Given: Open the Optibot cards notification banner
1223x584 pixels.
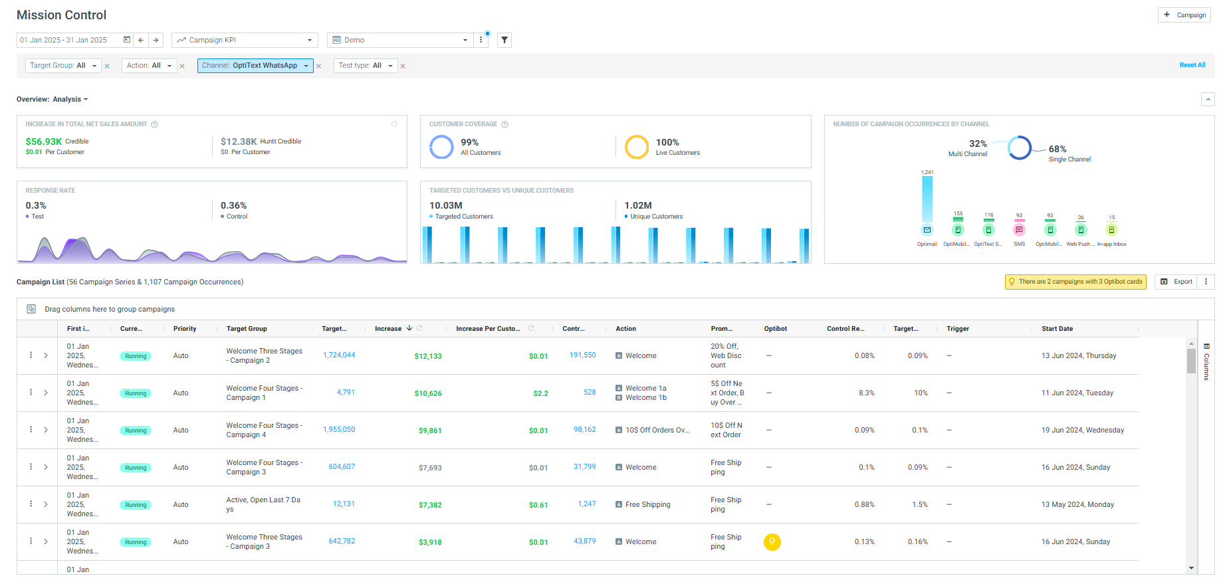Looking at the screenshot, I should point(1075,282).
